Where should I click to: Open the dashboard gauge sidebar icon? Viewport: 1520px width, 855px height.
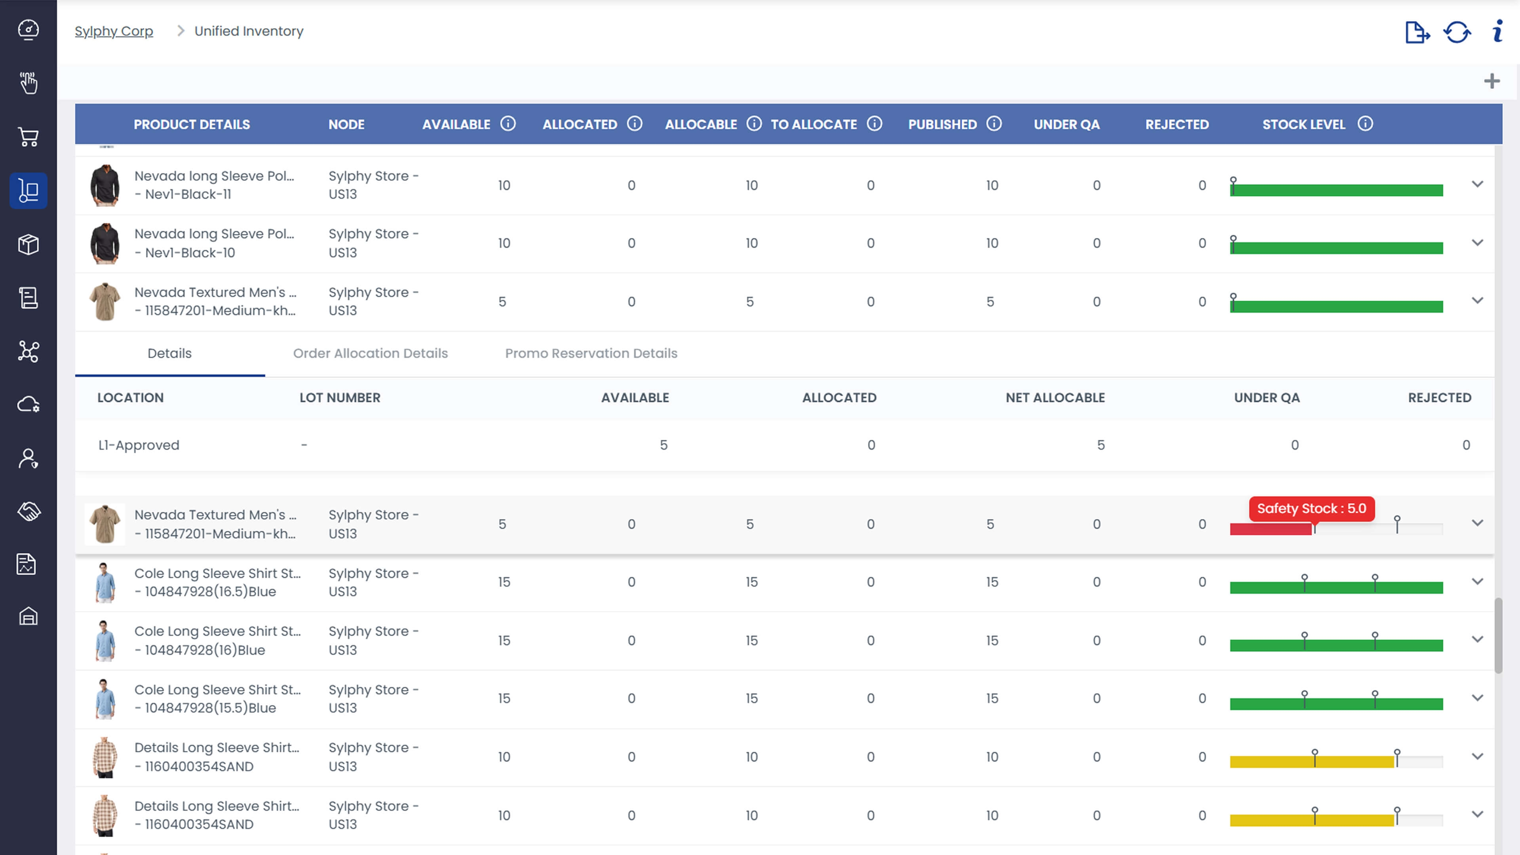point(28,30)
